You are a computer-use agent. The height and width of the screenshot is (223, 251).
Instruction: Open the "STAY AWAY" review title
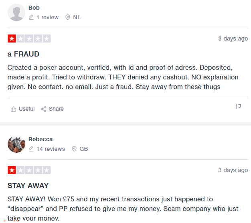(28, 186)
